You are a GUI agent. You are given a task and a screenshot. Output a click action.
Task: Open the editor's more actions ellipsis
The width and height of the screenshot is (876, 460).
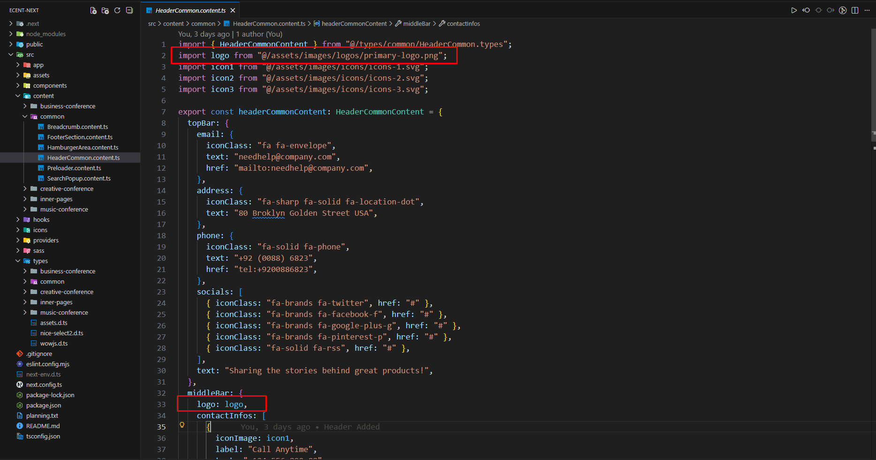tap(867, 10)
